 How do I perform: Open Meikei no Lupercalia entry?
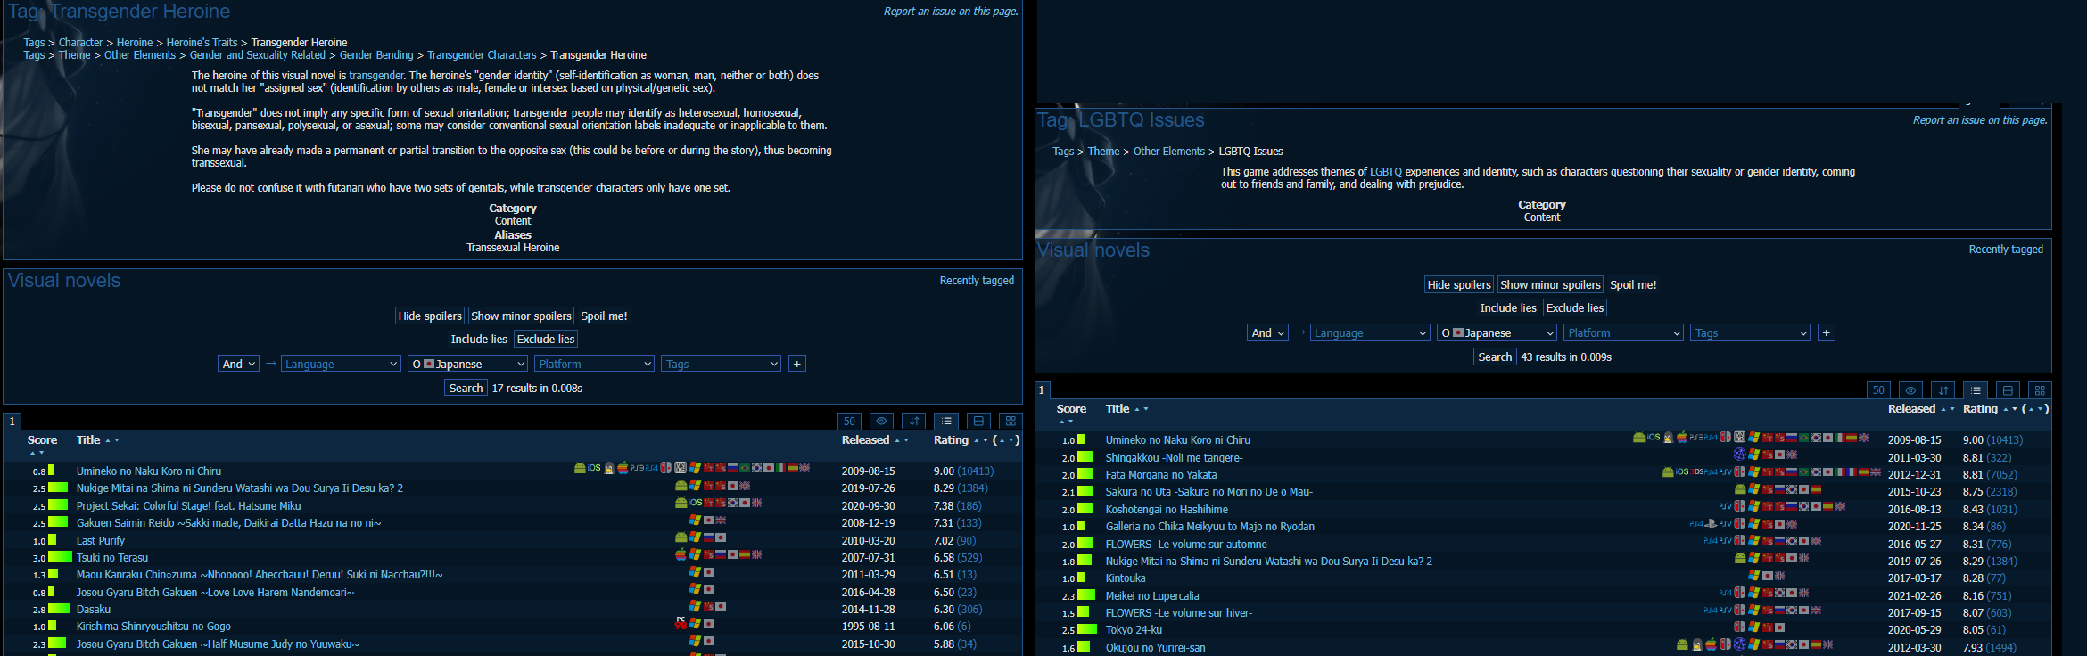click(x=1152, y=596)
